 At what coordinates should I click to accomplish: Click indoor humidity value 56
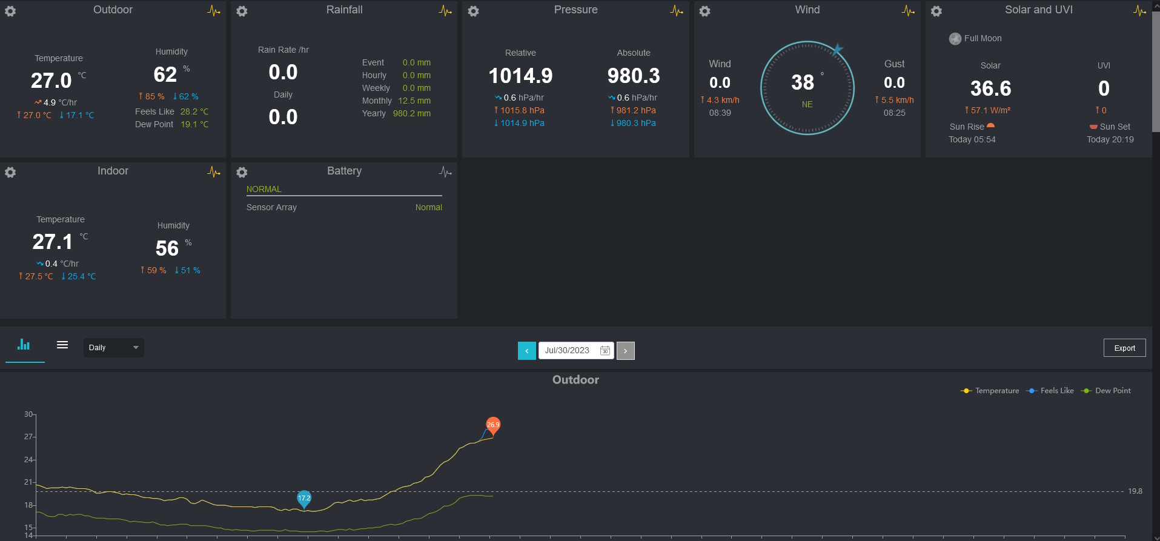[x=167, y=248]
